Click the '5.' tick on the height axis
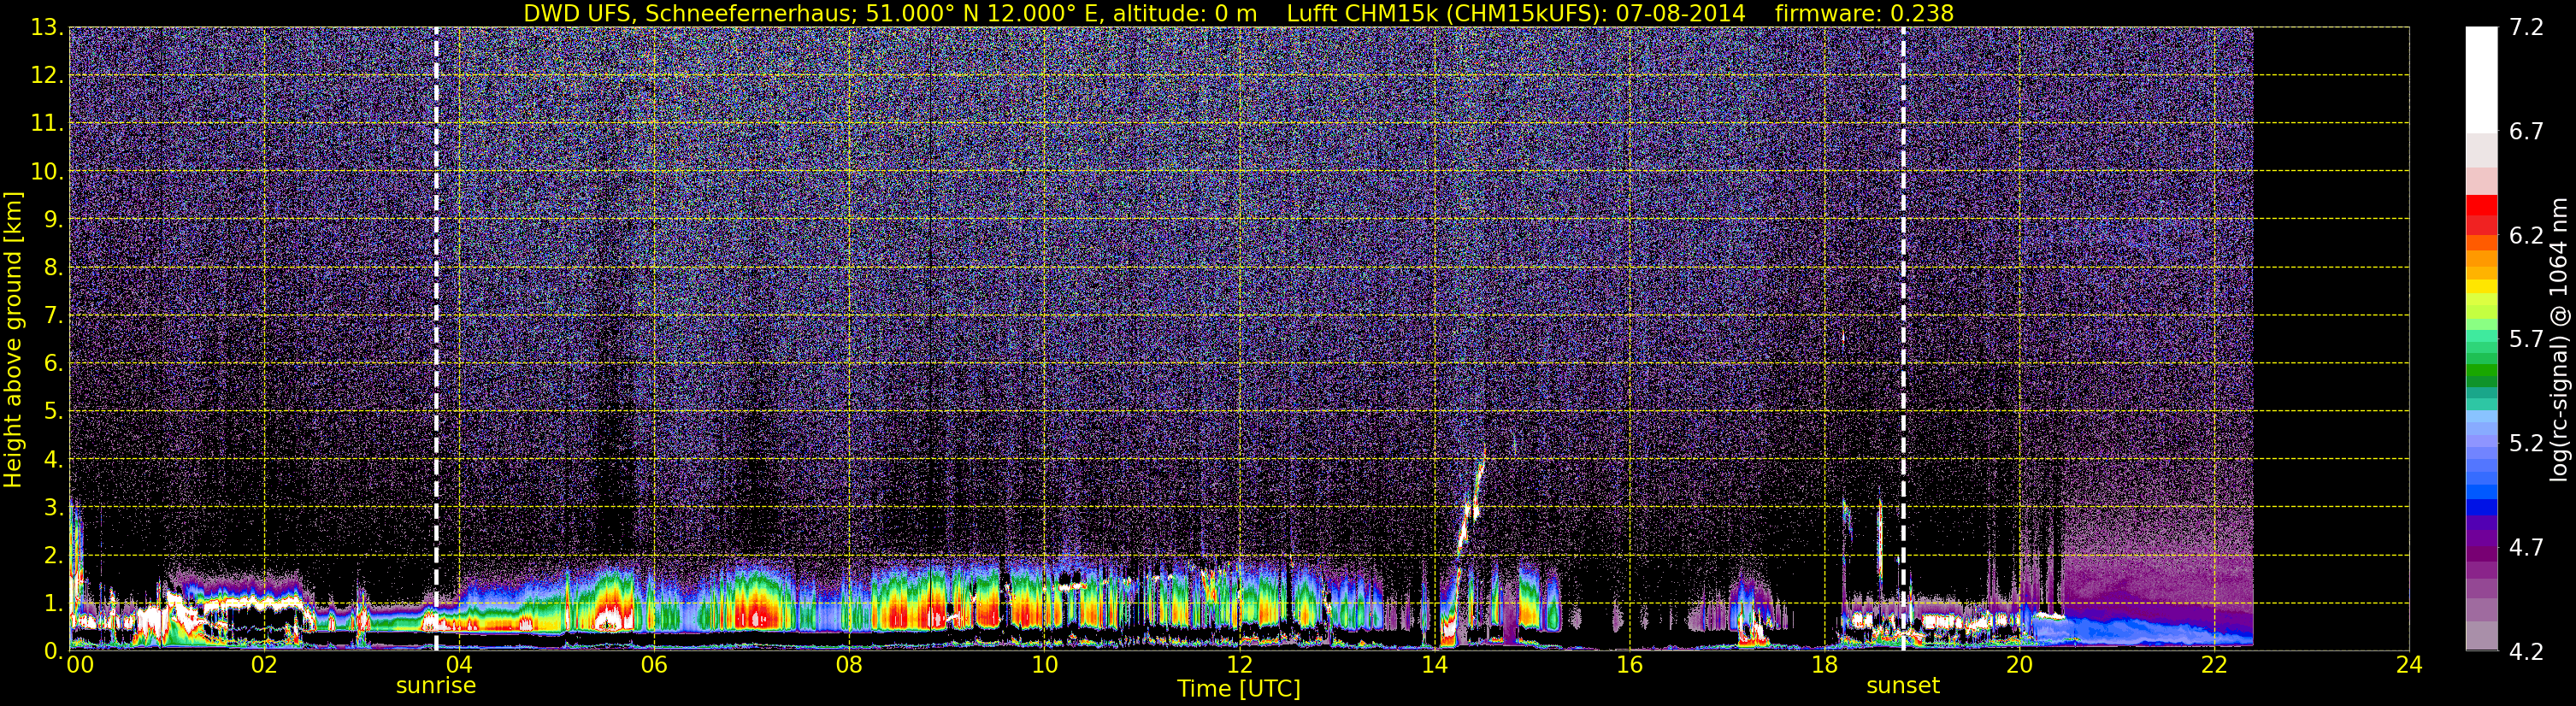Image resolution: width=2576 pixels, height=706 pixels. tap(52, 412)
